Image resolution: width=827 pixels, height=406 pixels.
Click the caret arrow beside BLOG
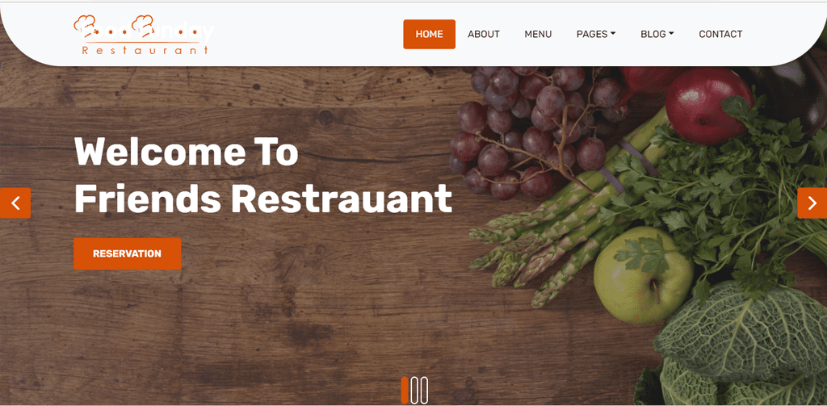671,34
